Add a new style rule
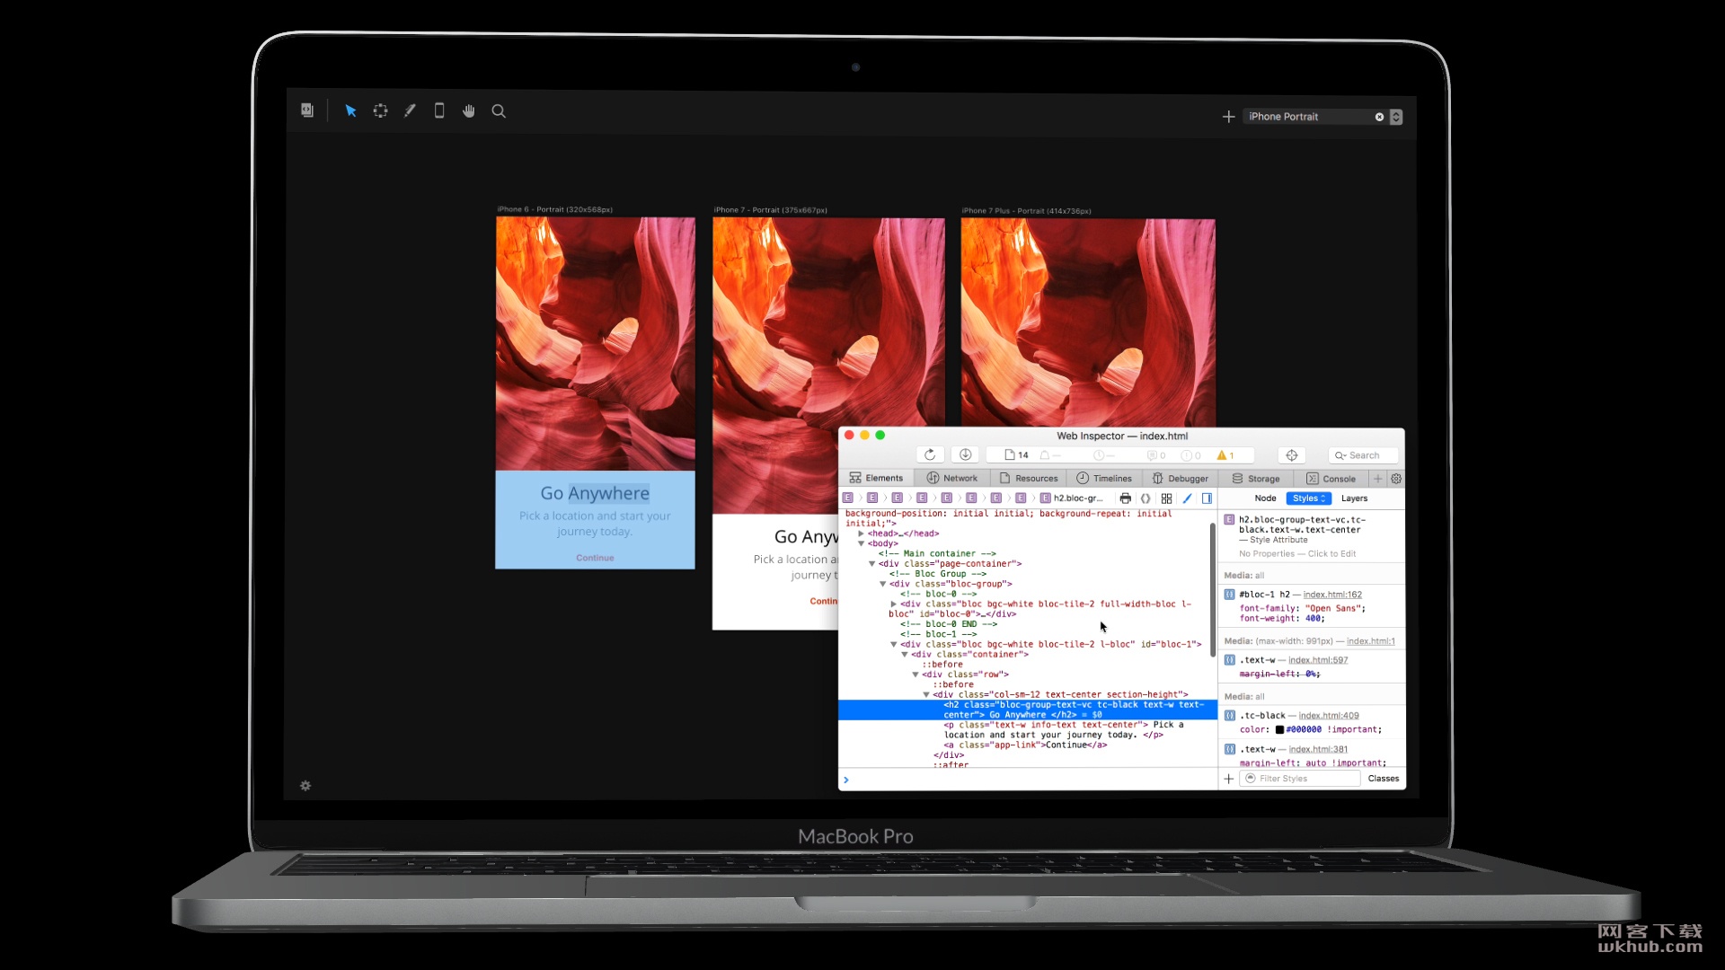The width and height of the screenshot is (1725, 970). click(x=1228, y=779)
